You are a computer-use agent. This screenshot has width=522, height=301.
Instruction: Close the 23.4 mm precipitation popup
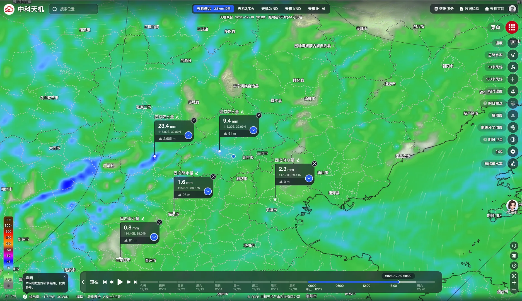coord(194,120)
